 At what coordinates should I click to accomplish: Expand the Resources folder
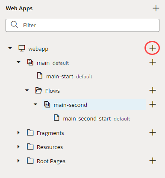point(18,146)
